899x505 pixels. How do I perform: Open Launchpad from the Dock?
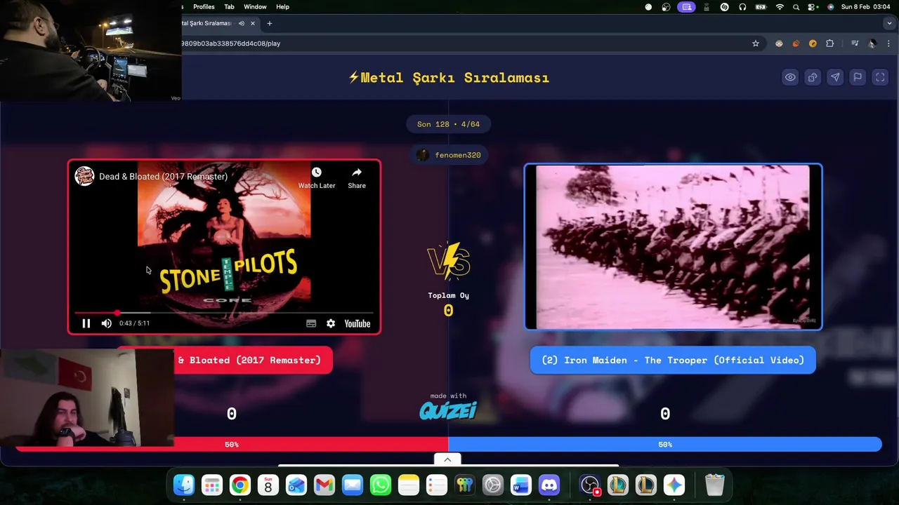[x=212, y=485]
